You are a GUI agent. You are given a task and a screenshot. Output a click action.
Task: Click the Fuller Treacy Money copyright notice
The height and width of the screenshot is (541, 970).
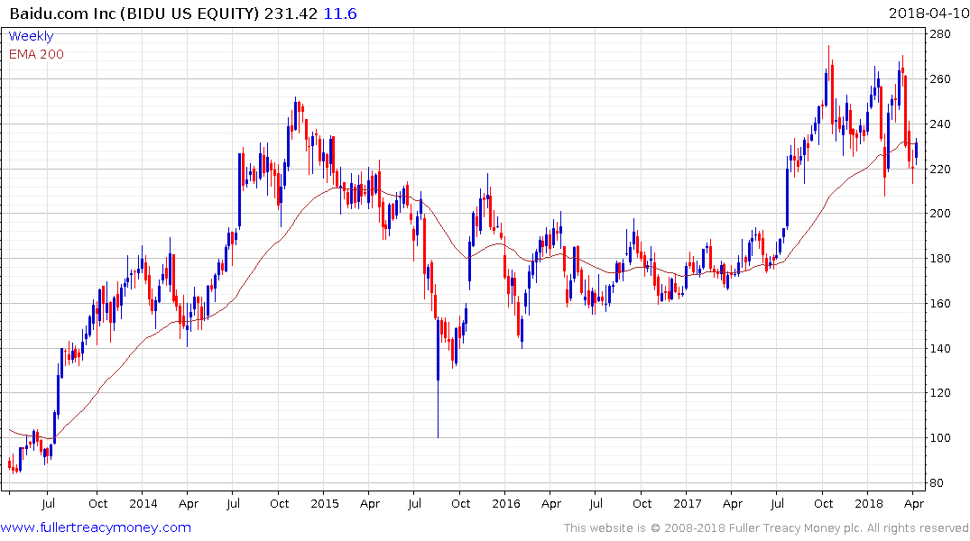(x=766, y=528)
